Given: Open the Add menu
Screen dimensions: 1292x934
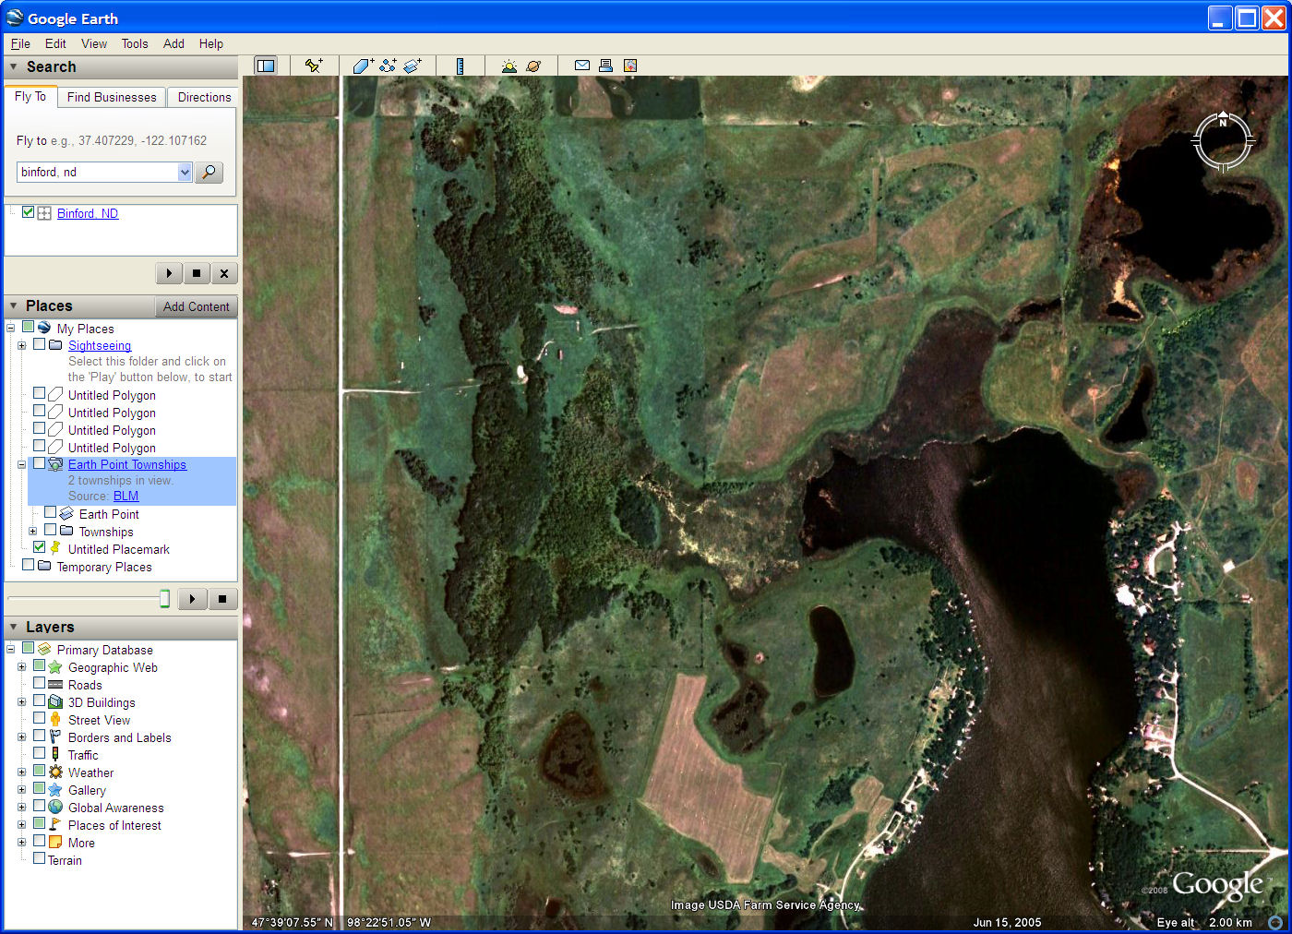Looking at the screenshot, I should pos(173,43).
